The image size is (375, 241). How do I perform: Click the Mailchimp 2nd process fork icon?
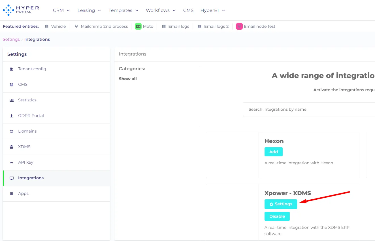pos(76,26)
